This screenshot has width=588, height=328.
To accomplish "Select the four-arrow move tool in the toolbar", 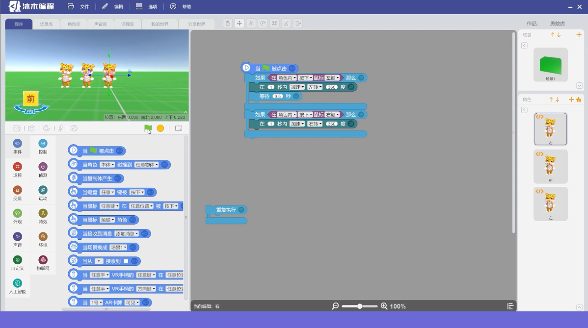I will [x=239, y=23].
